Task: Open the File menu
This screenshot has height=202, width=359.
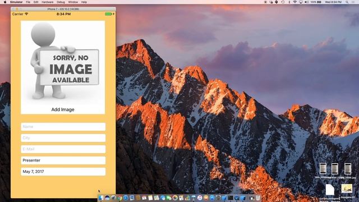Action: 28,2
